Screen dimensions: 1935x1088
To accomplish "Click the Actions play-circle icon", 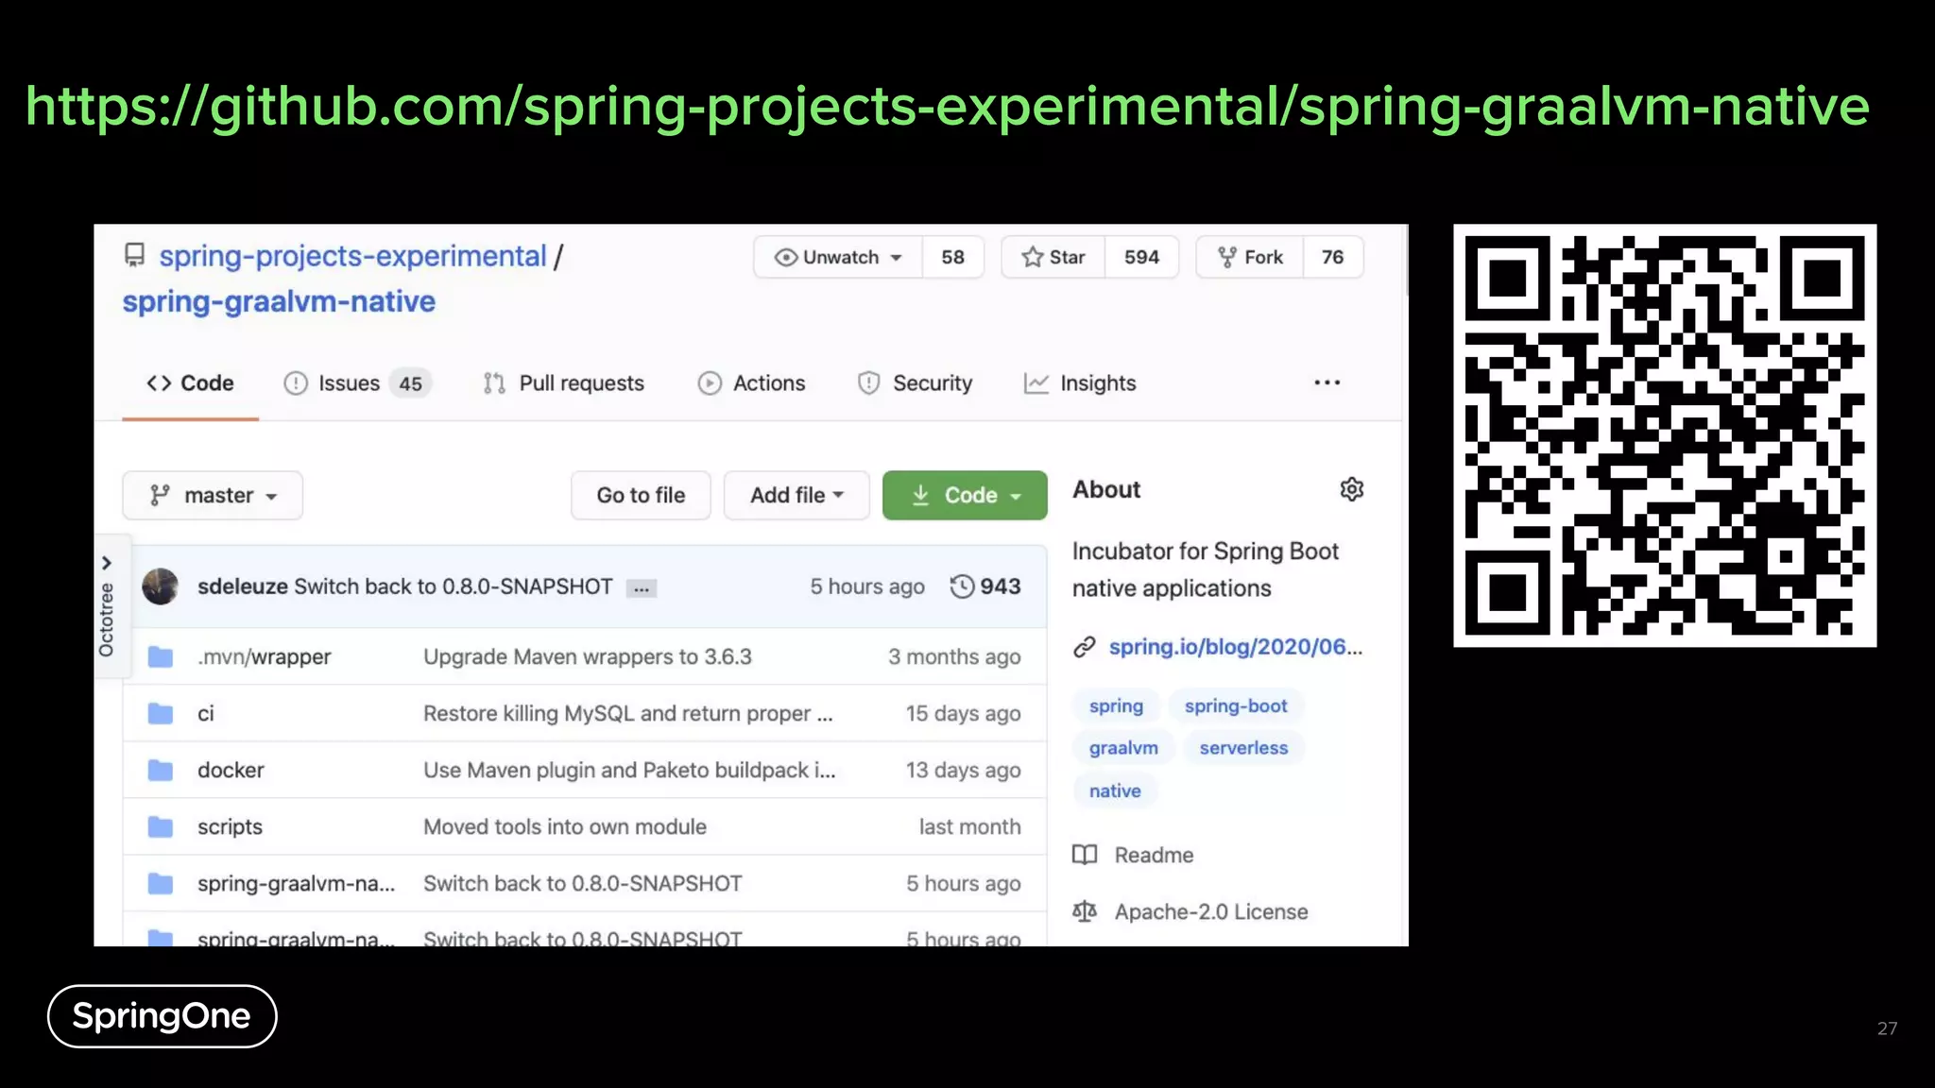I will coord(710,383).
